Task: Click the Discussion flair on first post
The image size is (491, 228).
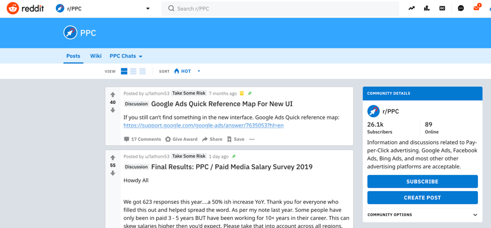Action: (136, 104)
